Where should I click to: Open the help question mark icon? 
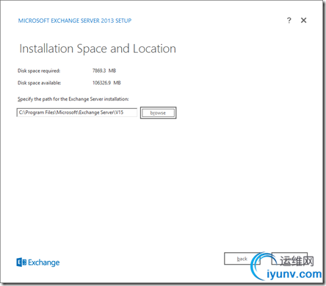click(289, 21)
